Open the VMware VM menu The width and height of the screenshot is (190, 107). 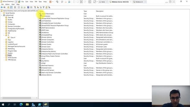pyautogui.click(x=36, y=2)
